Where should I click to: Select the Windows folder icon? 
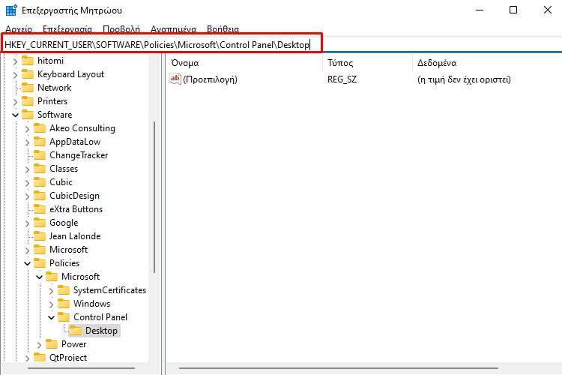(x=64, y=304)
